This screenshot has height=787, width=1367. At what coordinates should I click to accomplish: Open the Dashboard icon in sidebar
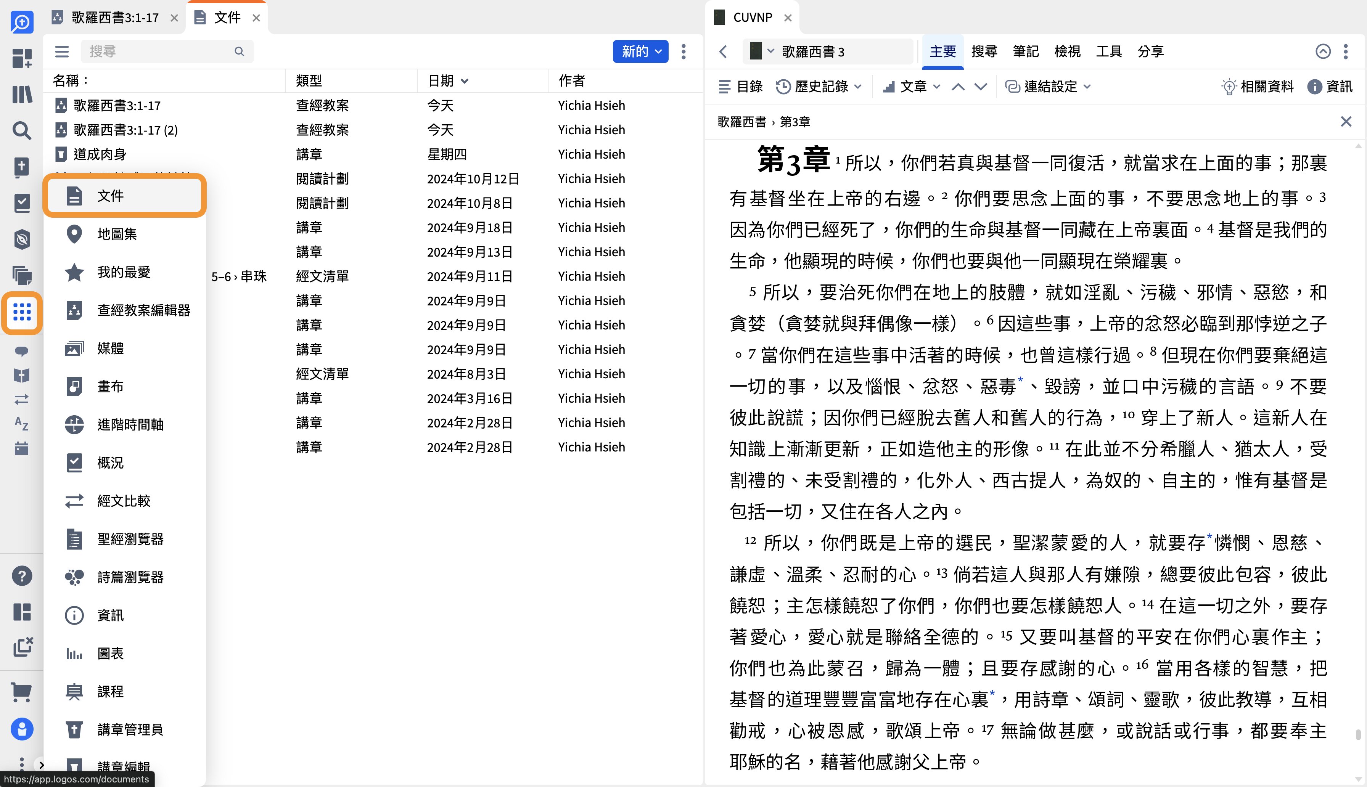point(22,58)
